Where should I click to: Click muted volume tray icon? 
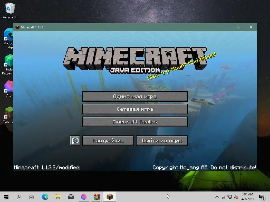point(236,197)
